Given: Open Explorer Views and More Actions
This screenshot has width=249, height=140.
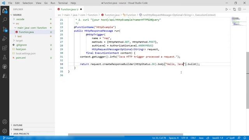Looking at the screenshot, I should [50, 9].
